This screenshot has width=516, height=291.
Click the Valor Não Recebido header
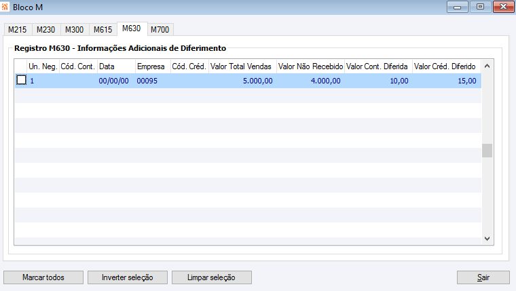(x=311, y=66)
